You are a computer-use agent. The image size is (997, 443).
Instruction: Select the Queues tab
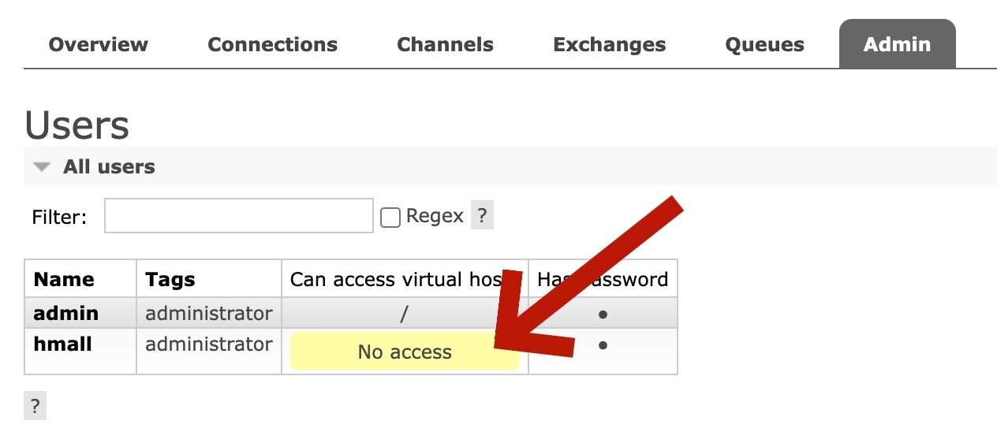pyautogui.click(x=764, y=45)
